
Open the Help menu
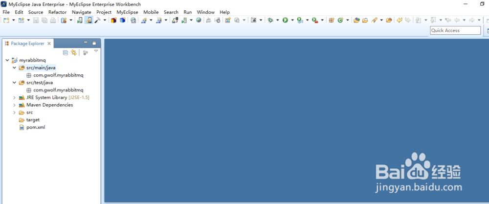(224, 12)
